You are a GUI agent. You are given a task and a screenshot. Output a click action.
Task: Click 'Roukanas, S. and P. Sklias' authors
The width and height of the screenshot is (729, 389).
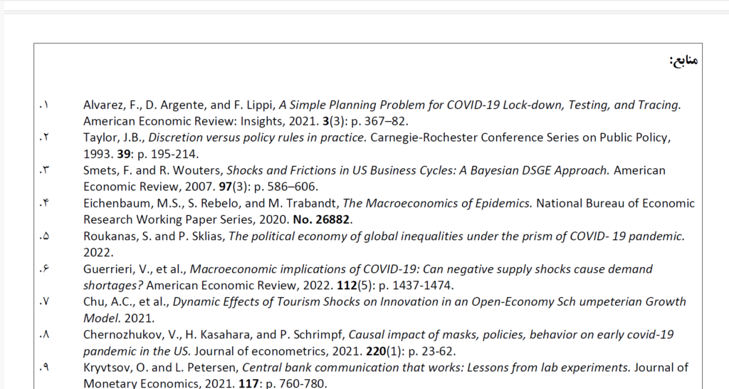click(154, 237)
